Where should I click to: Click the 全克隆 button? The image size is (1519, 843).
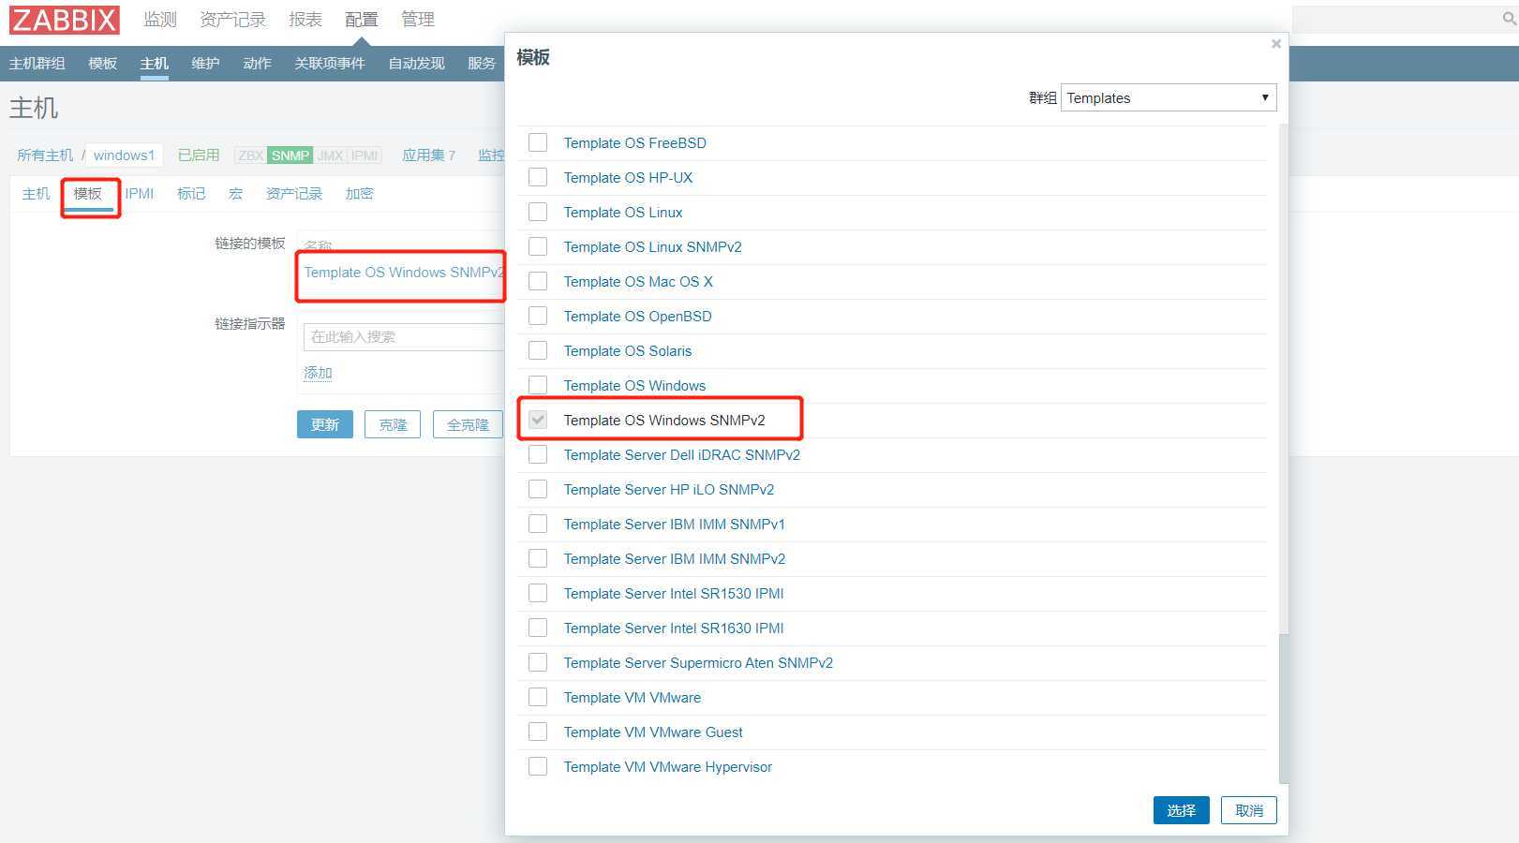coord(468,424)
